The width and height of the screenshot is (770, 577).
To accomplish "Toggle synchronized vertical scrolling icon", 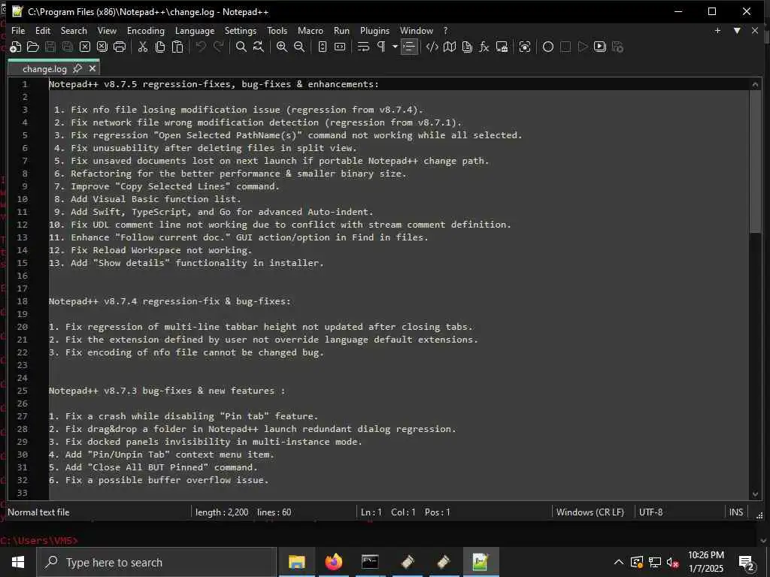I will click(323, 47).
